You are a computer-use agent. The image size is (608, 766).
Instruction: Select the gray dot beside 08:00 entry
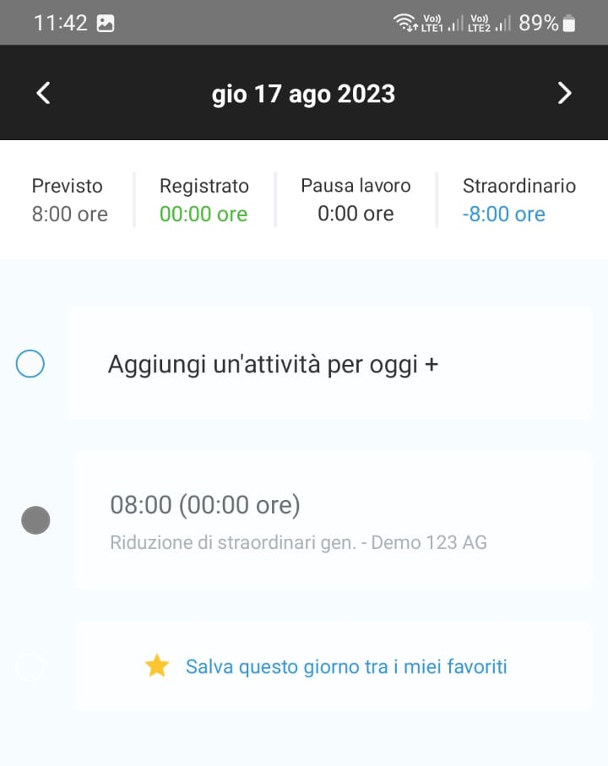click(x=35, y=520)
